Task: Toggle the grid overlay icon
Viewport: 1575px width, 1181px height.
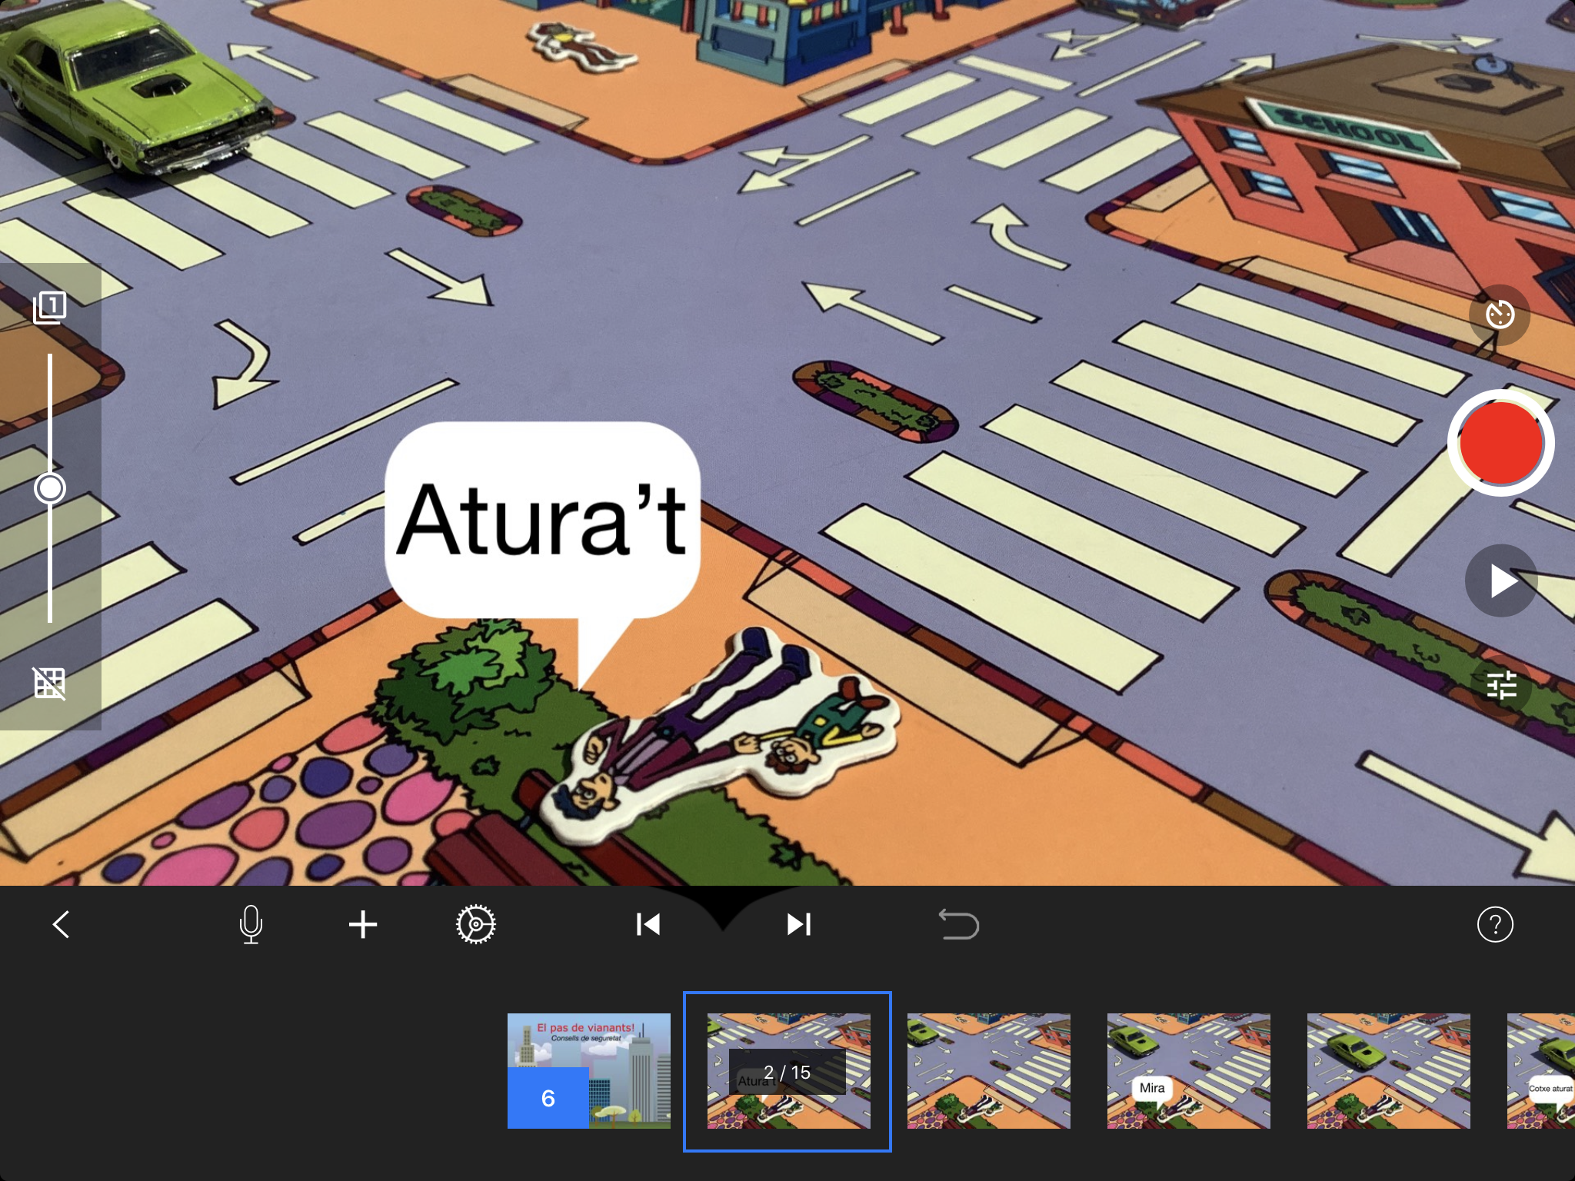Action: [50, 683]
